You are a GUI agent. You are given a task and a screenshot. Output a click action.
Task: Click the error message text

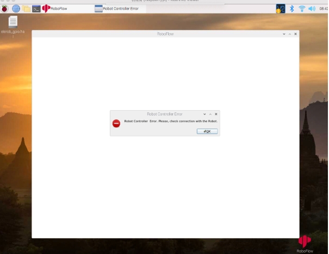(171, 121)
